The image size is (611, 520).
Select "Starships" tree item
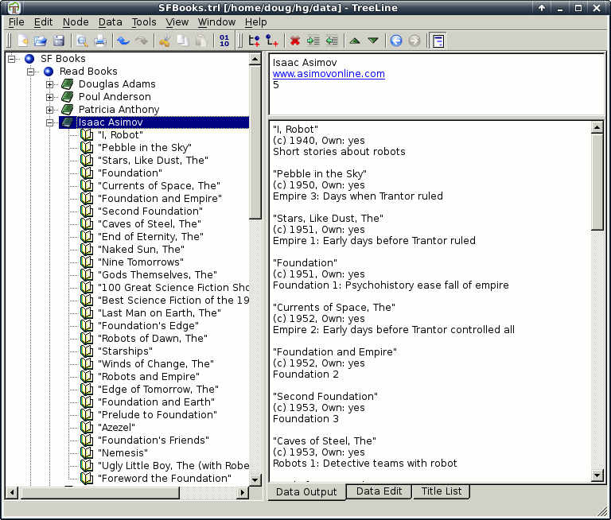pos(126,351)
